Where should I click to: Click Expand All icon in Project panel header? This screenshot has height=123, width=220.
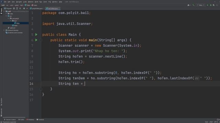pyautogui.click(x=17, y=9)
